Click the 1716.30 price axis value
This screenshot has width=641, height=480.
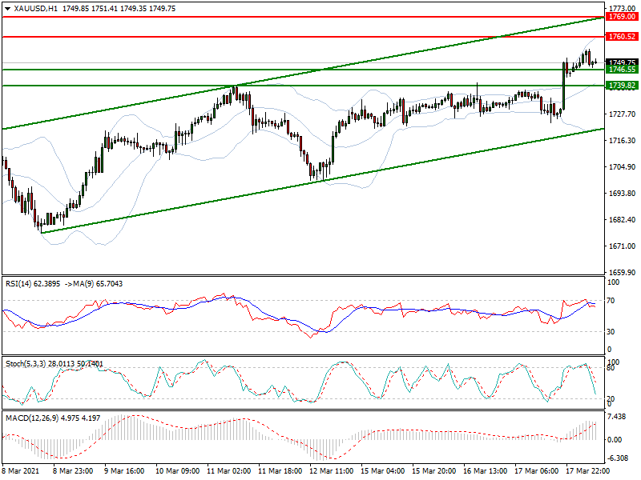tap(623, 141)
